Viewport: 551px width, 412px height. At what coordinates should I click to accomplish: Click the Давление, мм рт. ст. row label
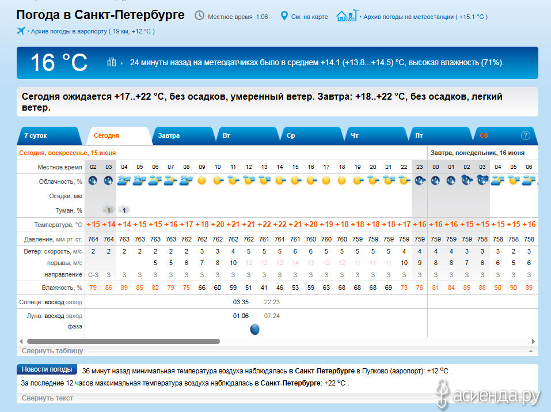[x=53, y=239]
